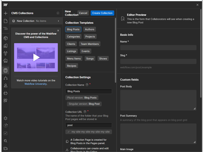
Task: Click the Editor Preview document icon
Action: coord(123,19)
